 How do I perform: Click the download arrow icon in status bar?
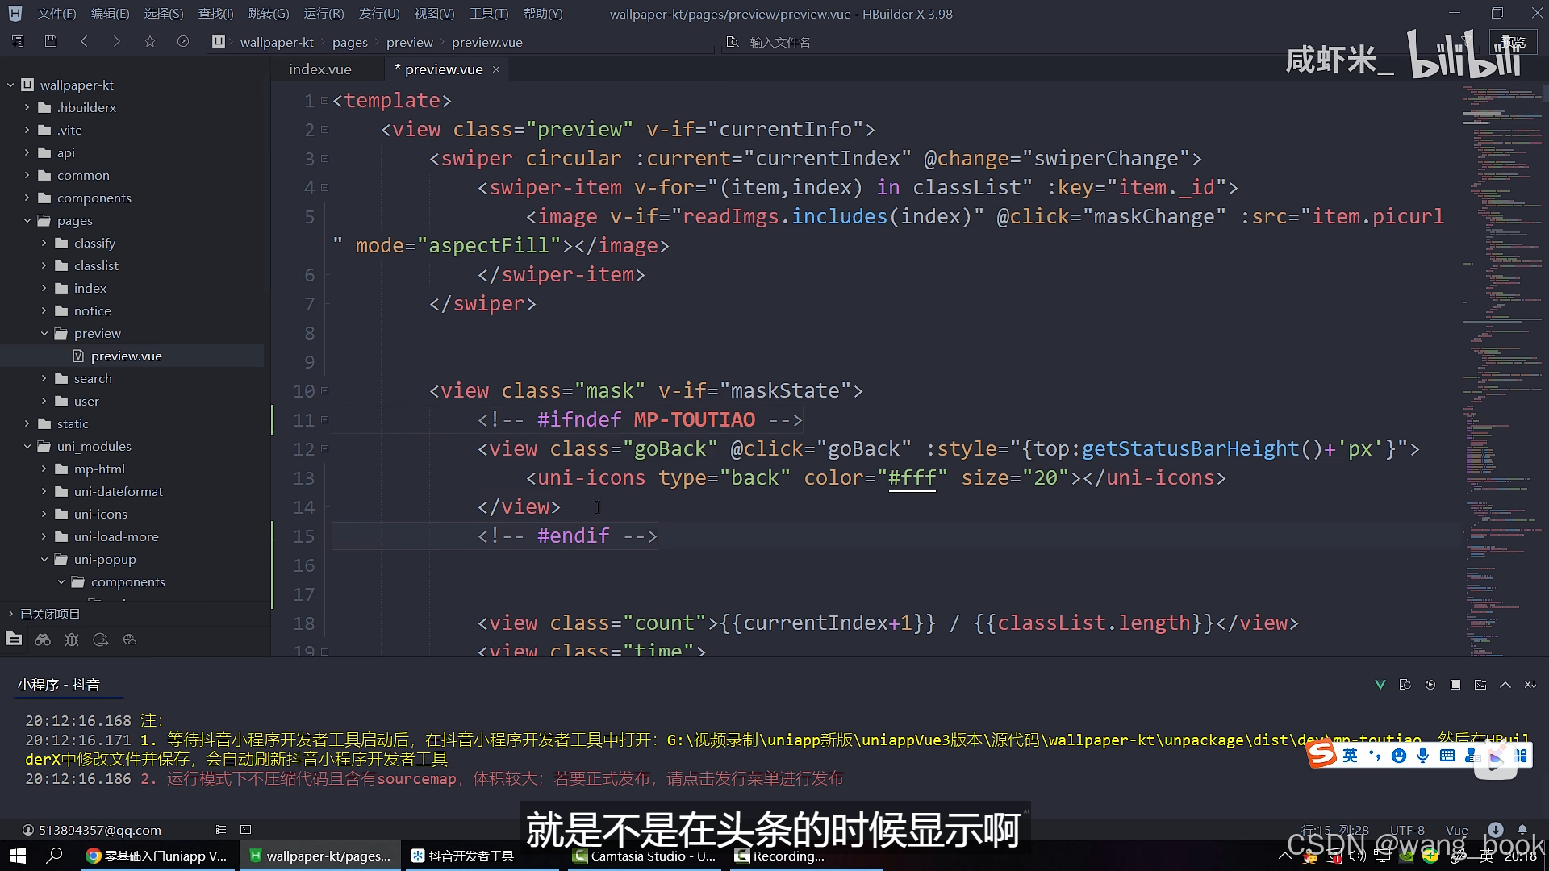point(1496,829)
